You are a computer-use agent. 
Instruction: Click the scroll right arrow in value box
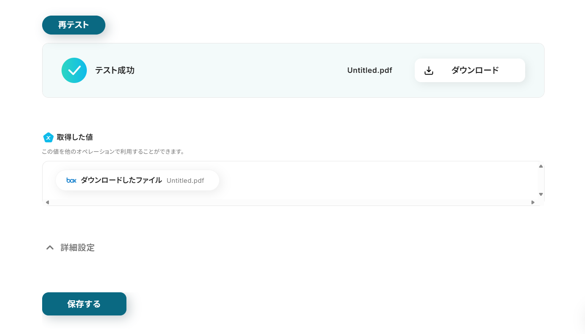[x=533, y=203]
